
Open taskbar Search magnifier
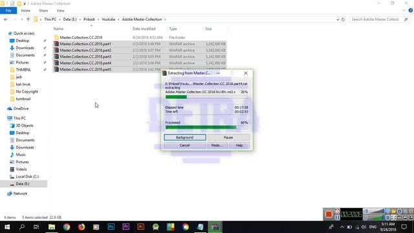pos(22,227)
